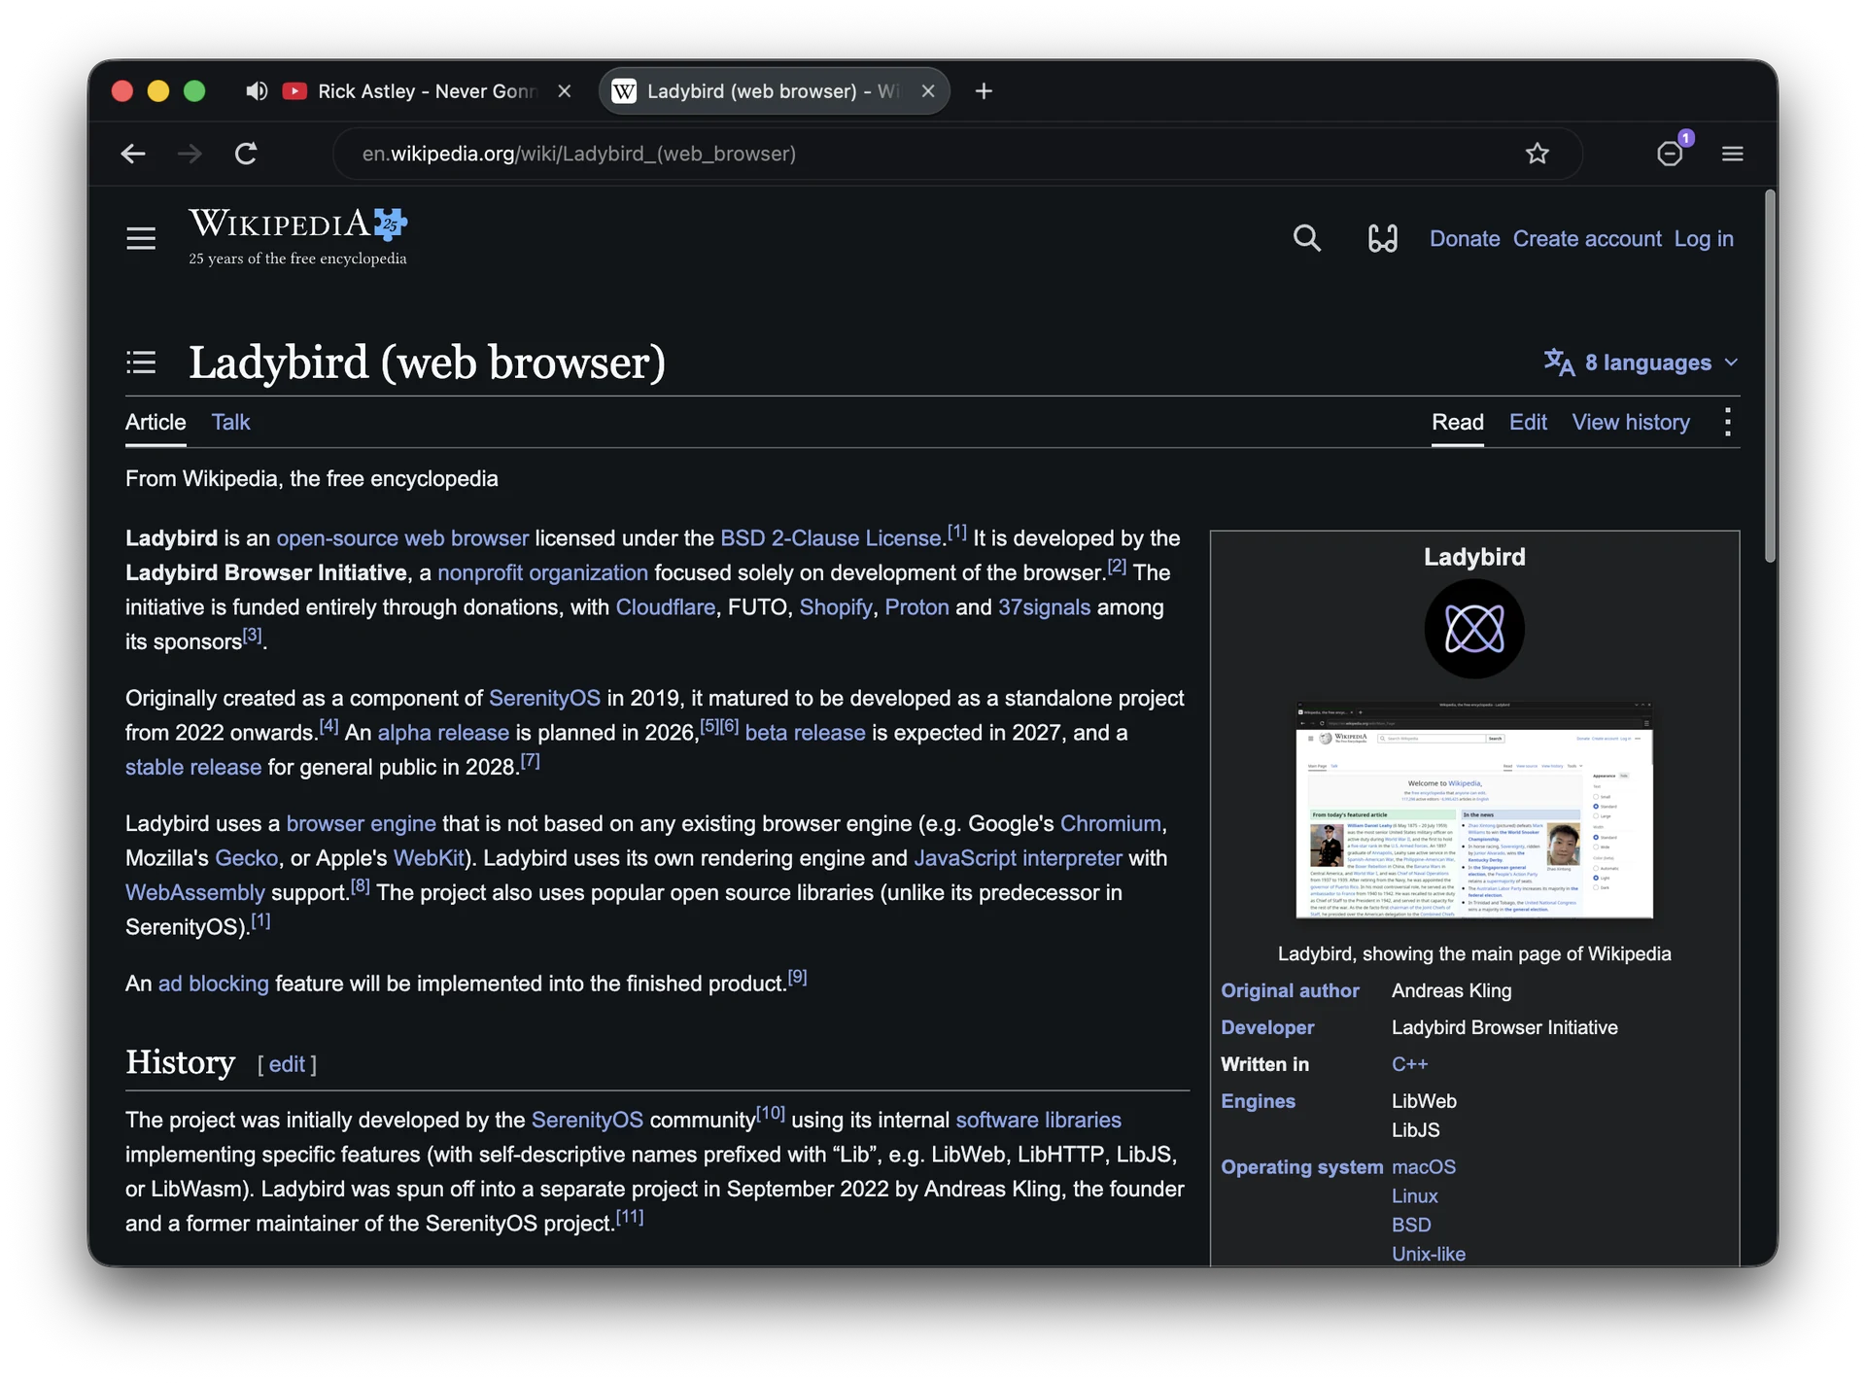Viewport: 1866px width, 1383px height.
Task: Open the ad blocking link
Action: pyautogui.click(x=213, y=984)
